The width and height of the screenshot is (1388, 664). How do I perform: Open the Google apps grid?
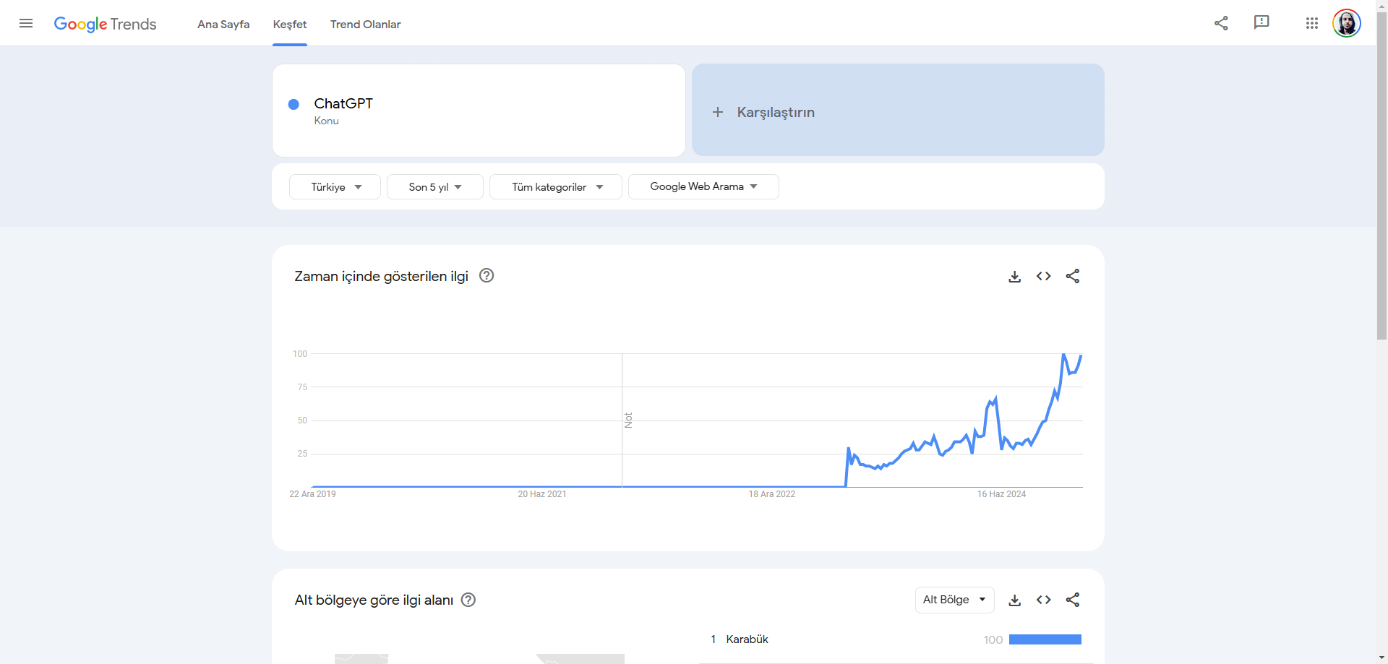tap(1312, 23)
